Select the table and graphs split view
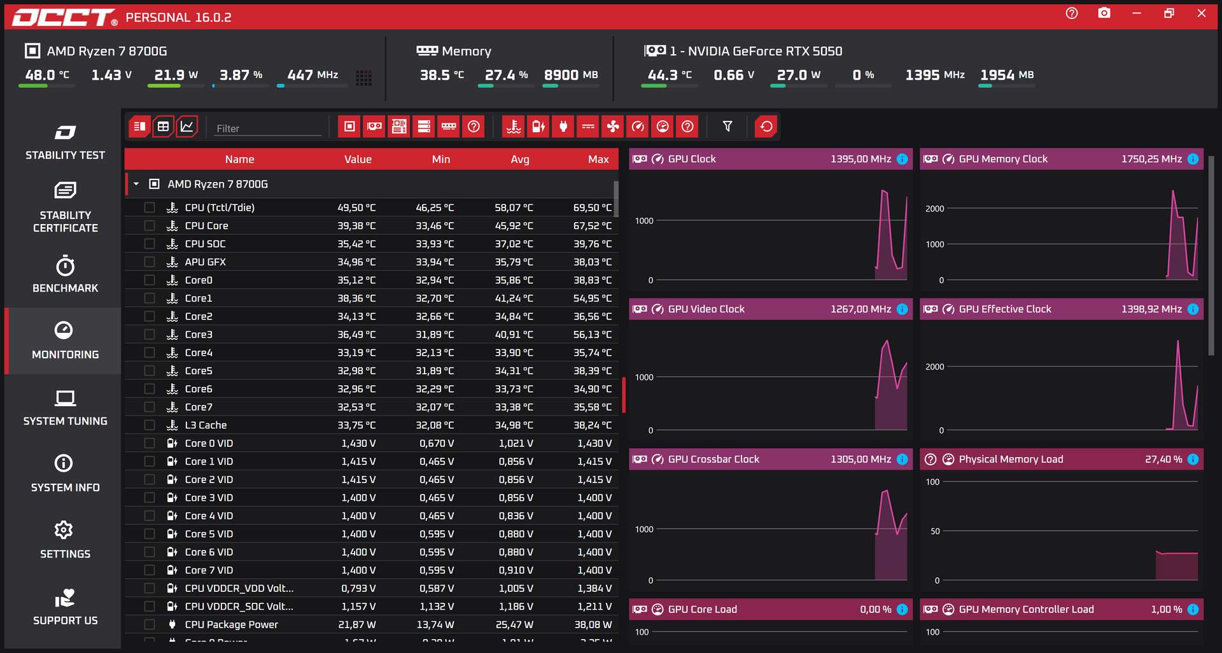Viewport: 1222px width, 653px height. 139,127
